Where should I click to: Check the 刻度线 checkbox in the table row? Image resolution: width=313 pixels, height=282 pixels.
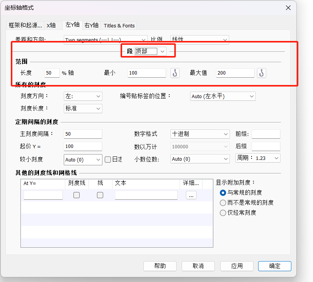tap(77, 195)
